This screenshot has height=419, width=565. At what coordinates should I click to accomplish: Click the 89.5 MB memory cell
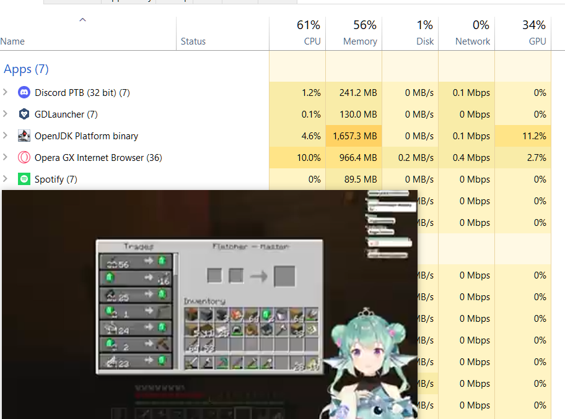point(354,179)
